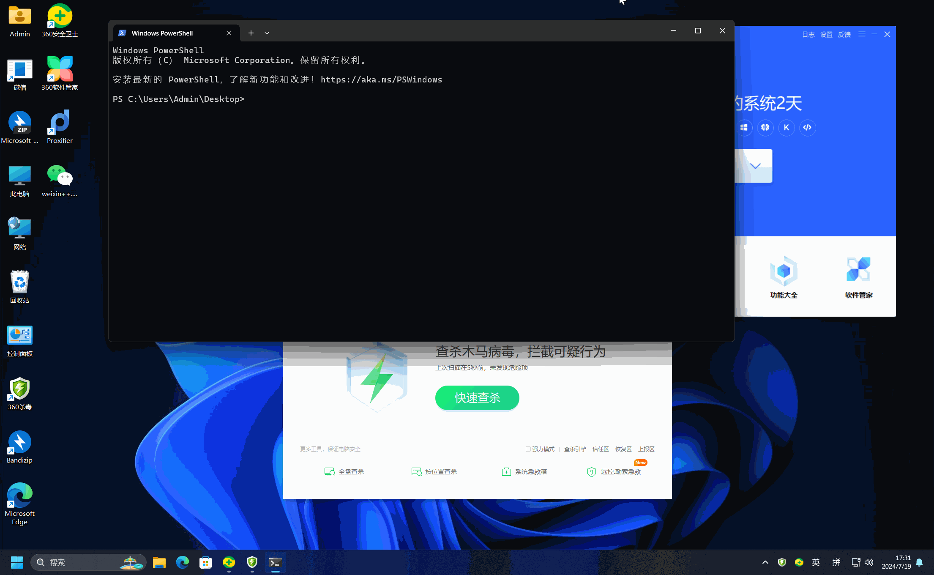934x575 pixels.
Task: Open the 系统急救箱 system rescue tool
Action: (x=524, y=472)
